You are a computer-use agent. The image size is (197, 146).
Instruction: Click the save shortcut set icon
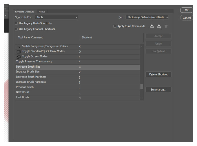click(152, 26)
